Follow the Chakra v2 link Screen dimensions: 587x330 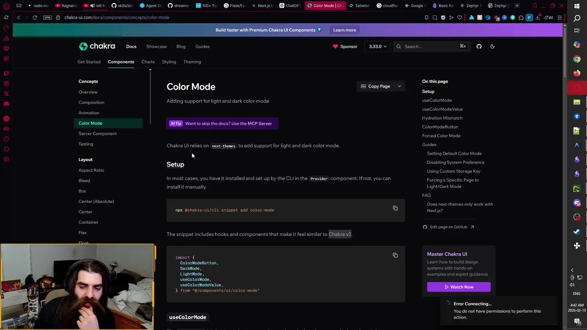tap(340, 234)
